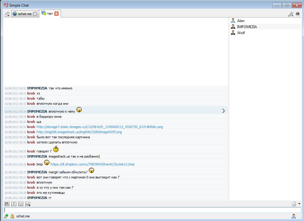Open the wrench settings icon
The width and height of the screenshot is (304, 221).
[291, 14]
